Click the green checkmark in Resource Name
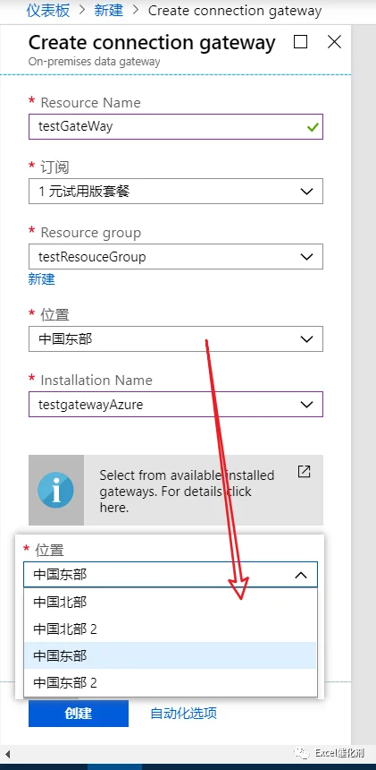The height and width of the screenshot is (770, 376). (313, 127)
